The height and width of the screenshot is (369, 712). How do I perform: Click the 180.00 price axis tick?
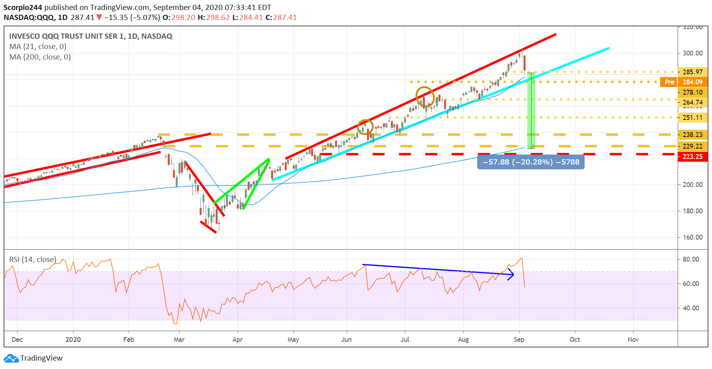click(x=692, y=211)
